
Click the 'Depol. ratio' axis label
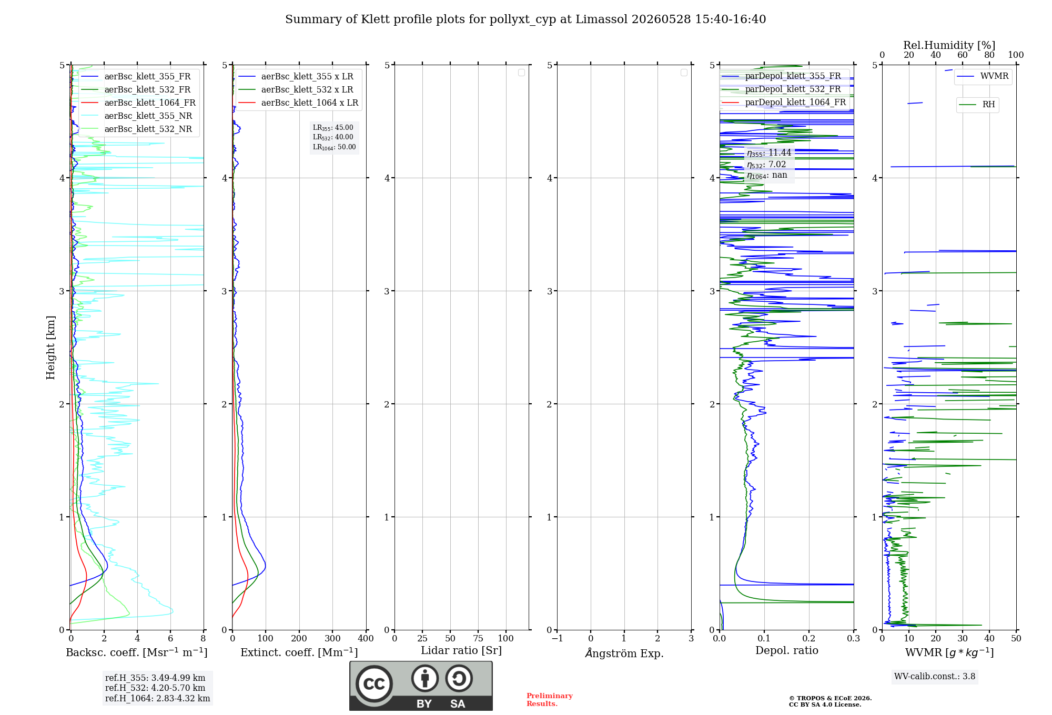(x=786, y=651)
